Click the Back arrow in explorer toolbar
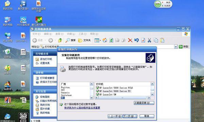Viewport: 204px width, 122px height. pyautogui.click(x=35, y=40)
